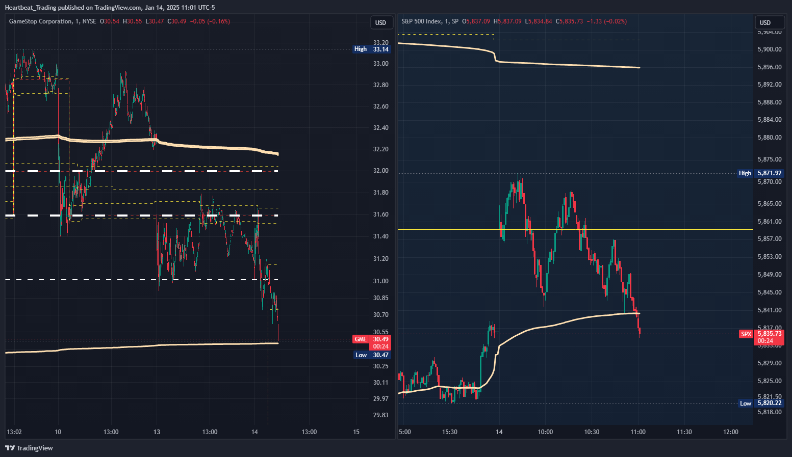
Task: Click the 30.11 tick on GameStop price axis
Action: [381, 383]
